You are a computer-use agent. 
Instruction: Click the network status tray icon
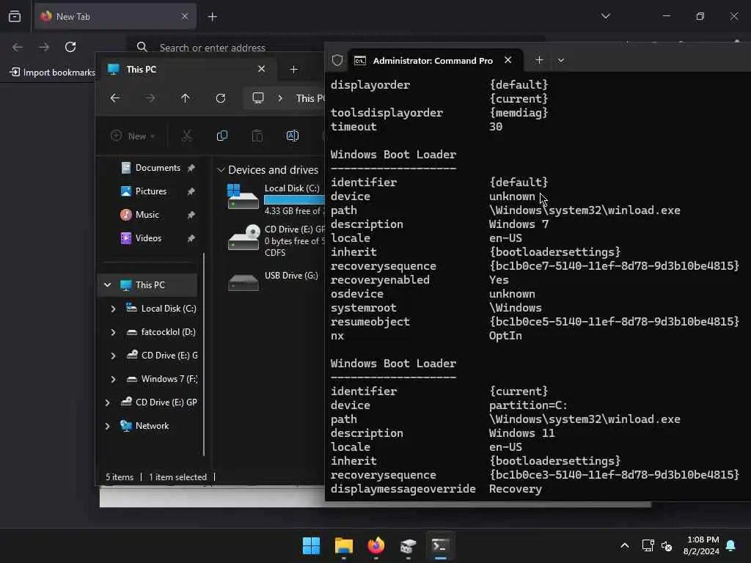tap(648, 545)
